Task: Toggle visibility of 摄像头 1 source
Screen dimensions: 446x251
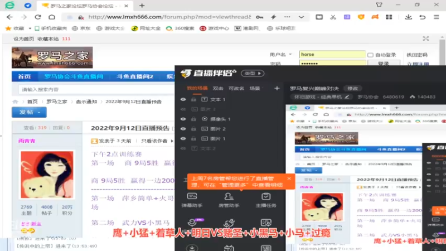Action: [x=183, y=119]
